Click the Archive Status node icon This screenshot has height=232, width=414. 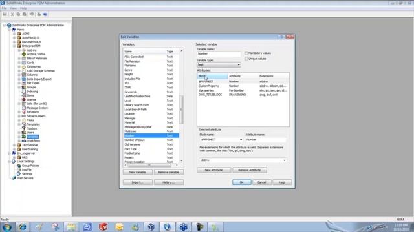coord(24,54)
